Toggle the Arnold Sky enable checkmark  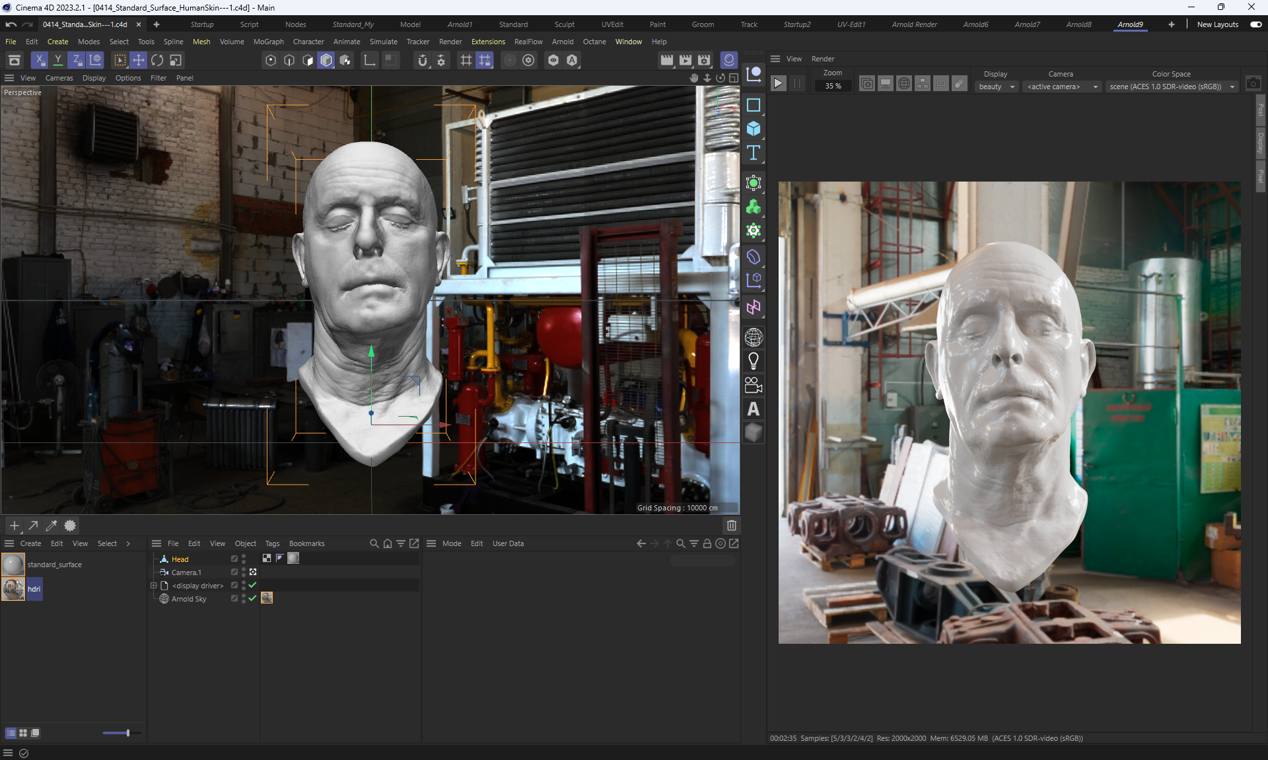pyautogui.click(x=252, y=598)
